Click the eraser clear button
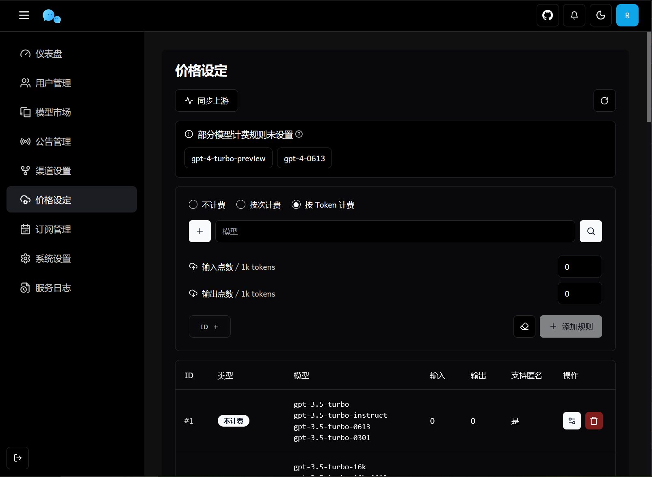652x477 pixels. click(524, 327)
